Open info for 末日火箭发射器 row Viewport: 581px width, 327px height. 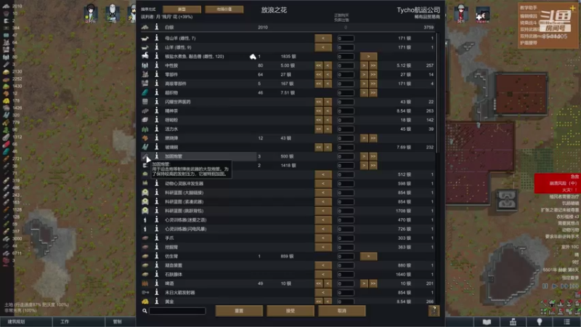click(156, 292)
